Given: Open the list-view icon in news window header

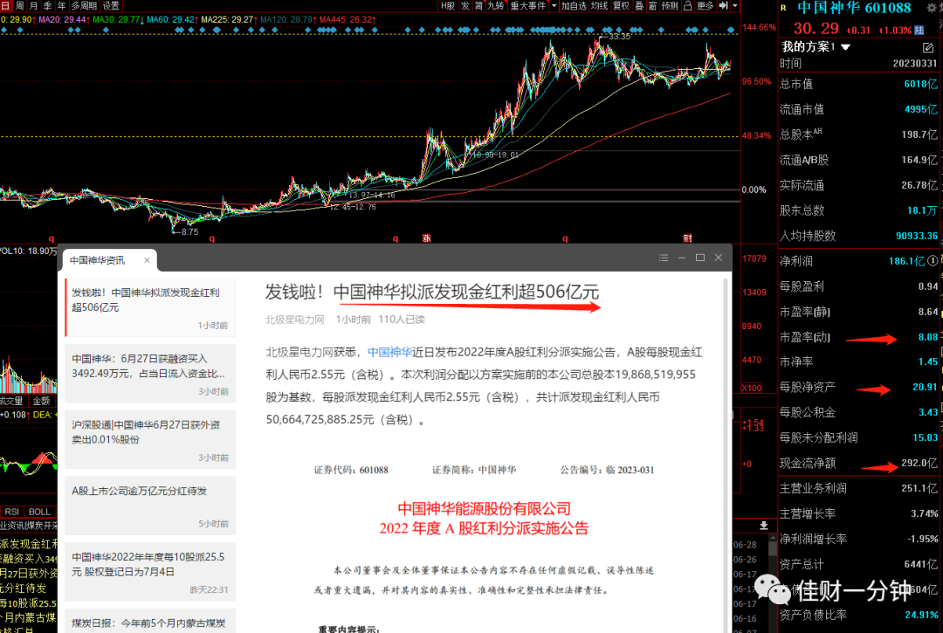Looking at the screenshot, I should pyautogui.click(x=664, y=258).
